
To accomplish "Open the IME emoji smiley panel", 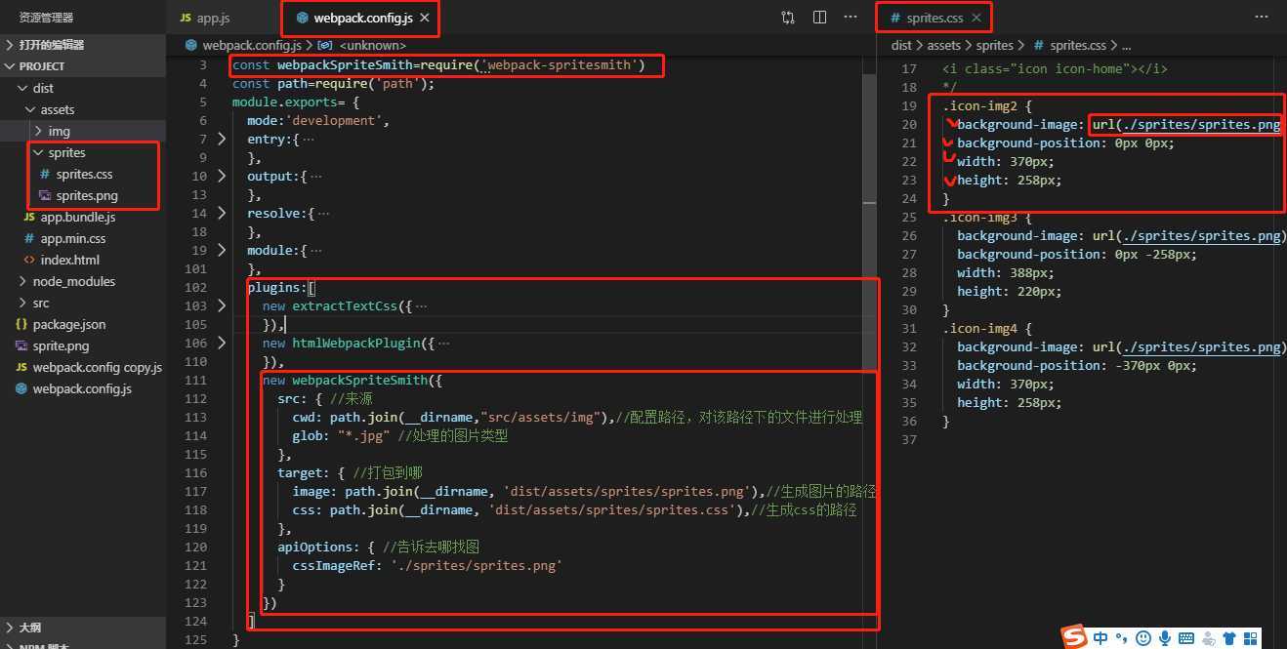I will pos(1143,638).
